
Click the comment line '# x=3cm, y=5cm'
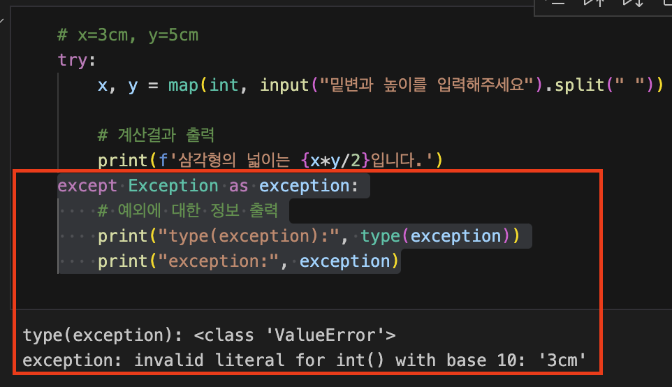[x=128, y=35]
